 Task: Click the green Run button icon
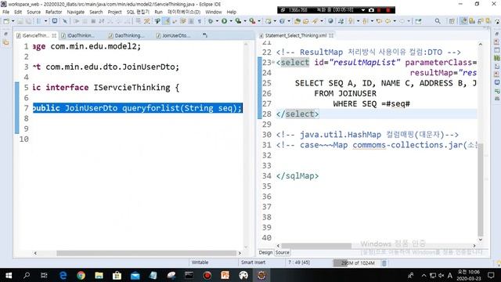point(225,21)
